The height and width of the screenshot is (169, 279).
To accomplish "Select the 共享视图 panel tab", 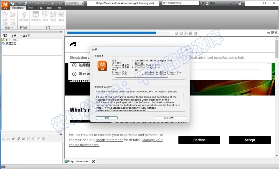I will (x=25, y=36).
